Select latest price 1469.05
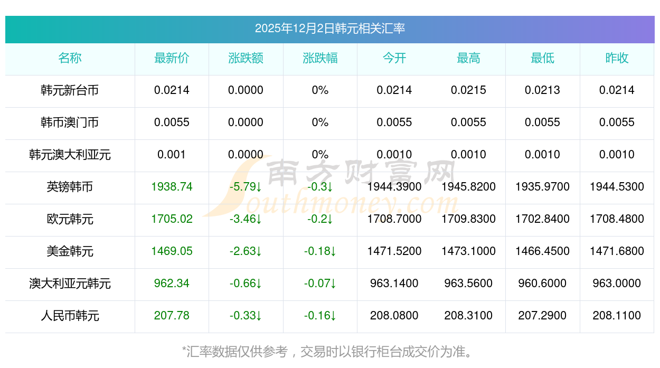Viewport: 660px width, 368px height. (x=172, y=251)
